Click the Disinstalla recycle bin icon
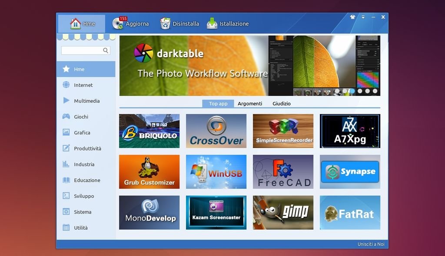This screenshot has height=256, width=445. tap(165, 23)
